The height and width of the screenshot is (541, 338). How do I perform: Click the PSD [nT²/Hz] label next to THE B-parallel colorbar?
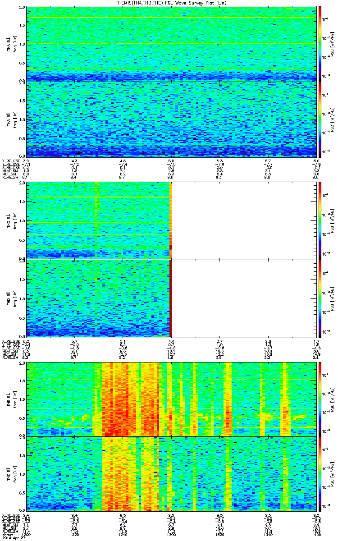(332, 473)
